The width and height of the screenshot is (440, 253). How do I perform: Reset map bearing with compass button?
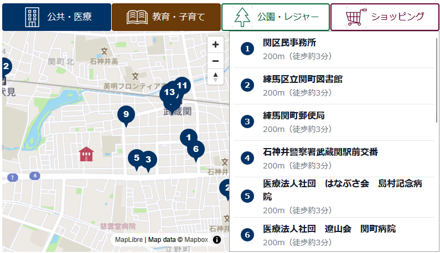coord(215,77)
